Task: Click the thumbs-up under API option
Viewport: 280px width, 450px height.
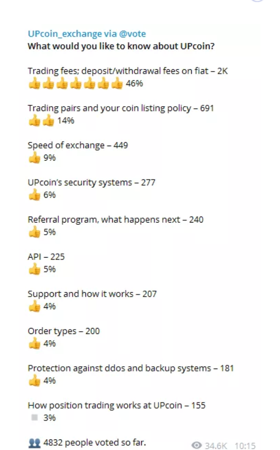Action: coord(35,269)
